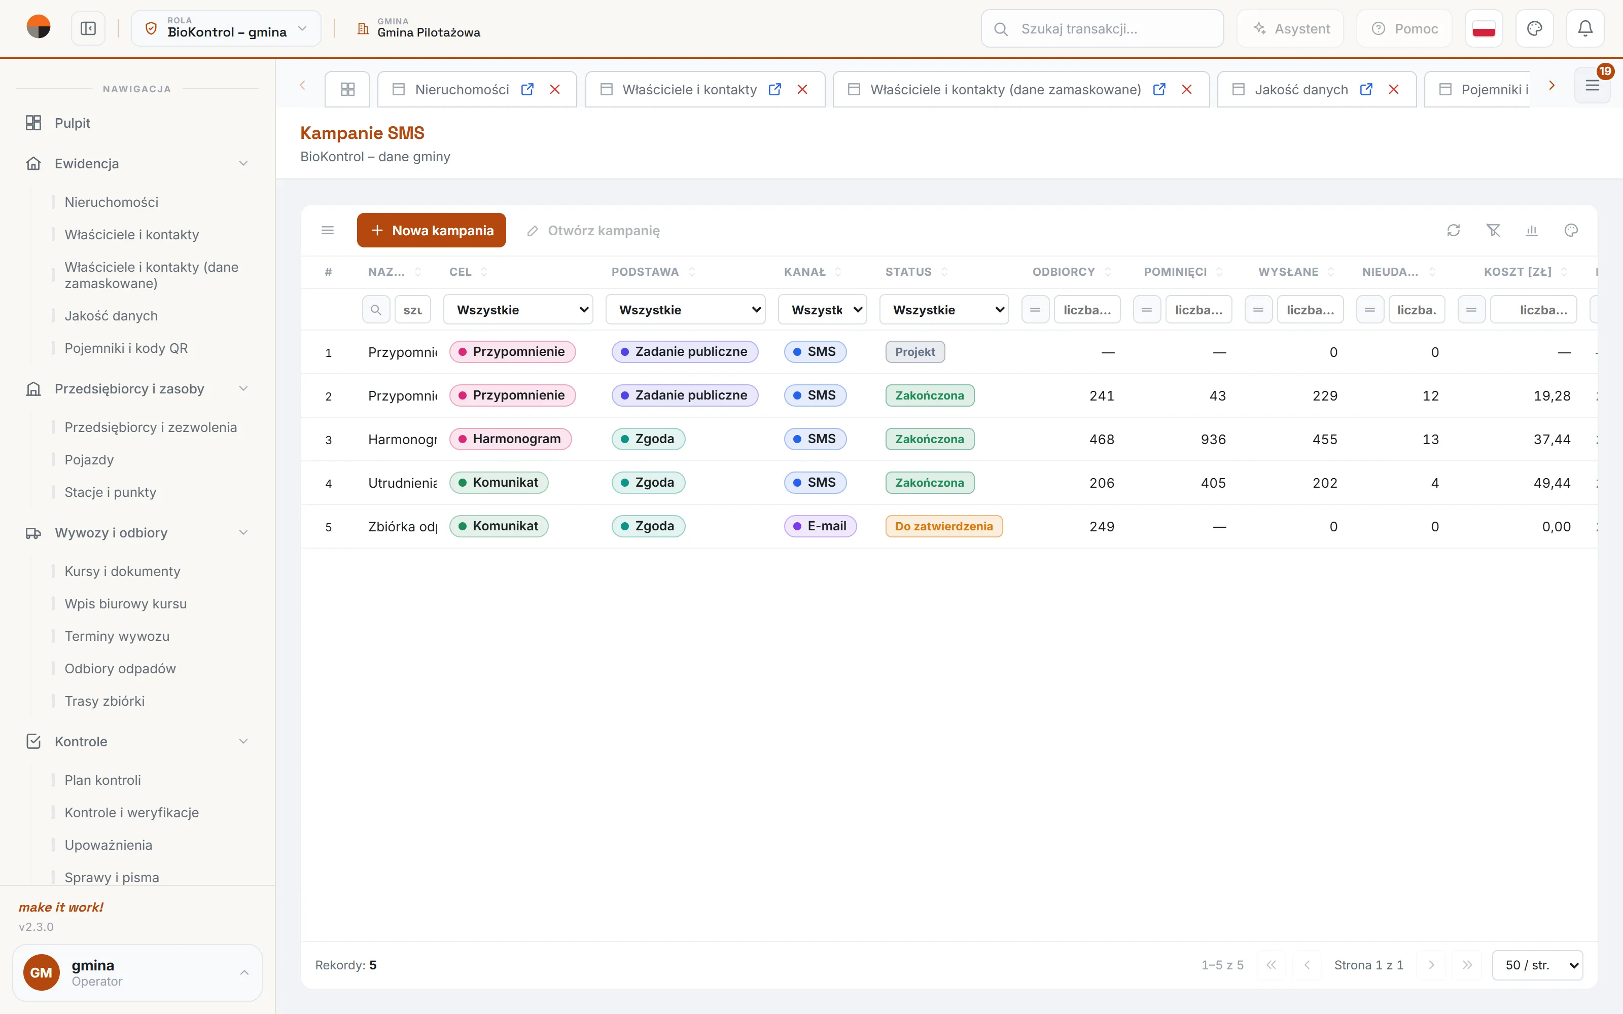Toggle the sidebar collapse icon
1623x1014 pixels.
pos(88,29)
